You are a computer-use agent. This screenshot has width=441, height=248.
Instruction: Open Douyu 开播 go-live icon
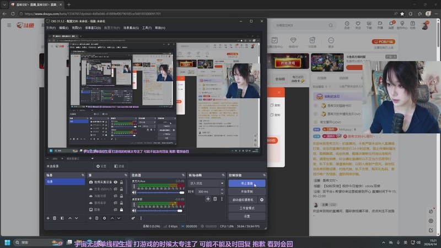pyautogui.click(x=380, y=25)
